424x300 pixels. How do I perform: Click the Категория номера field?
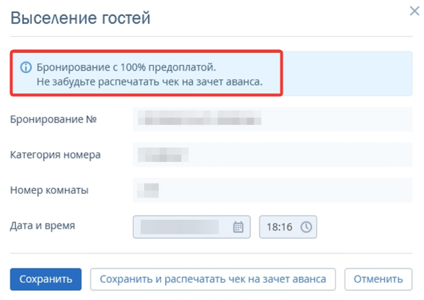273,155
